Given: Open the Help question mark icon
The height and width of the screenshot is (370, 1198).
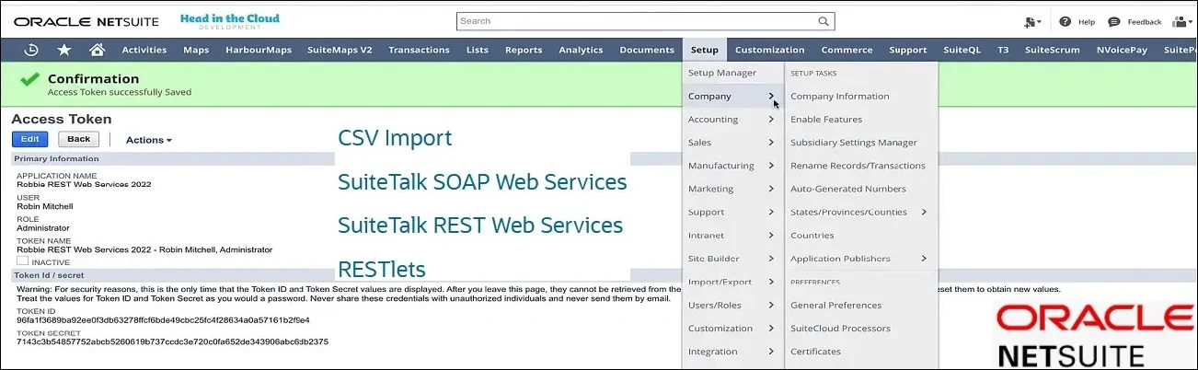Looking at the screenshot, I should [1065, 21].
